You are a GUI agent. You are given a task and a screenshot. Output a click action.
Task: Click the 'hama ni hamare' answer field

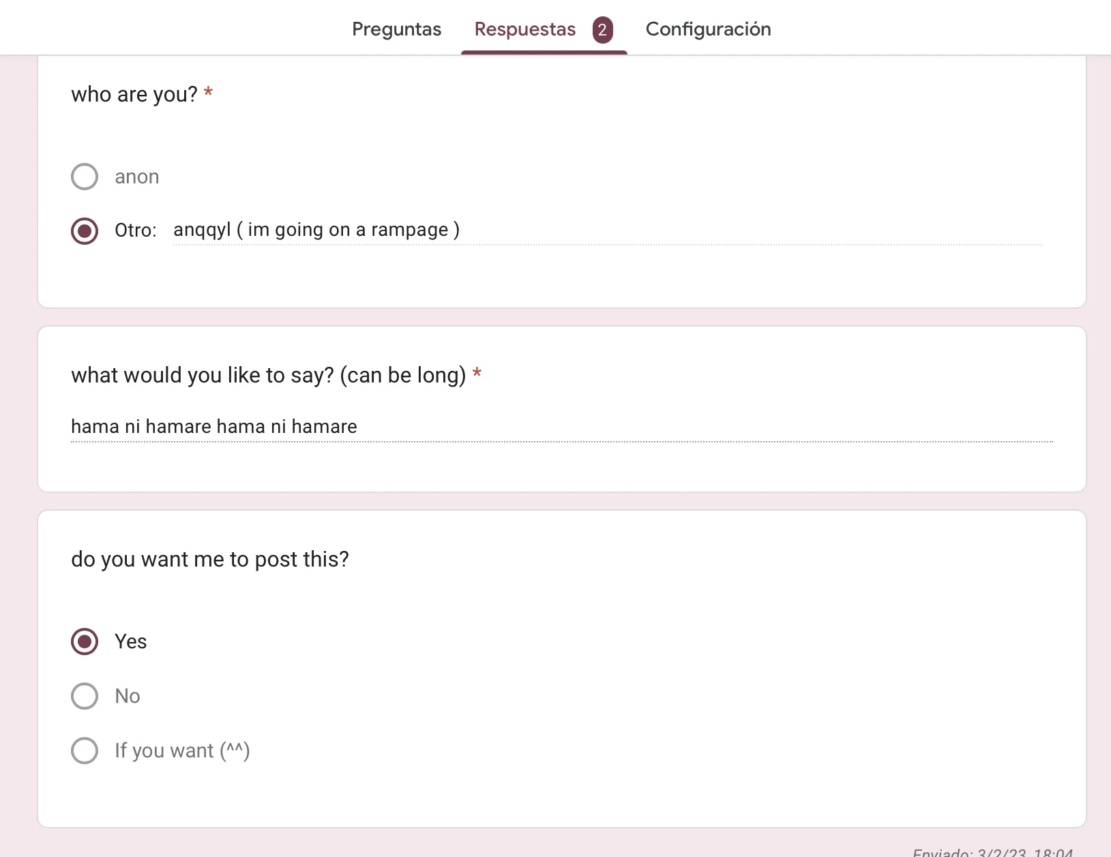[561, 427]
